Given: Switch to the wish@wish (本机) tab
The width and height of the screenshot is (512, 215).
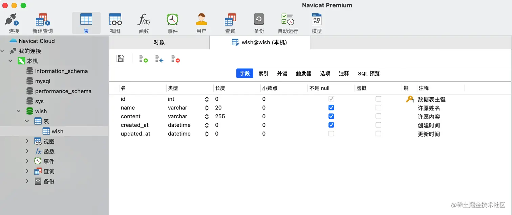Looking at the screenshot, I should 260,43.
